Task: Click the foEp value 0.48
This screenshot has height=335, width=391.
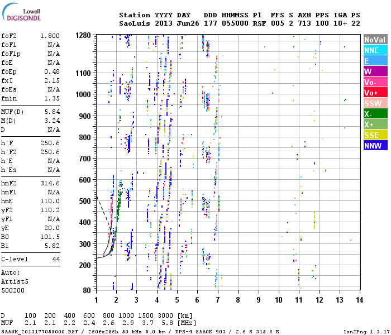Action: (x=52, y=71)
